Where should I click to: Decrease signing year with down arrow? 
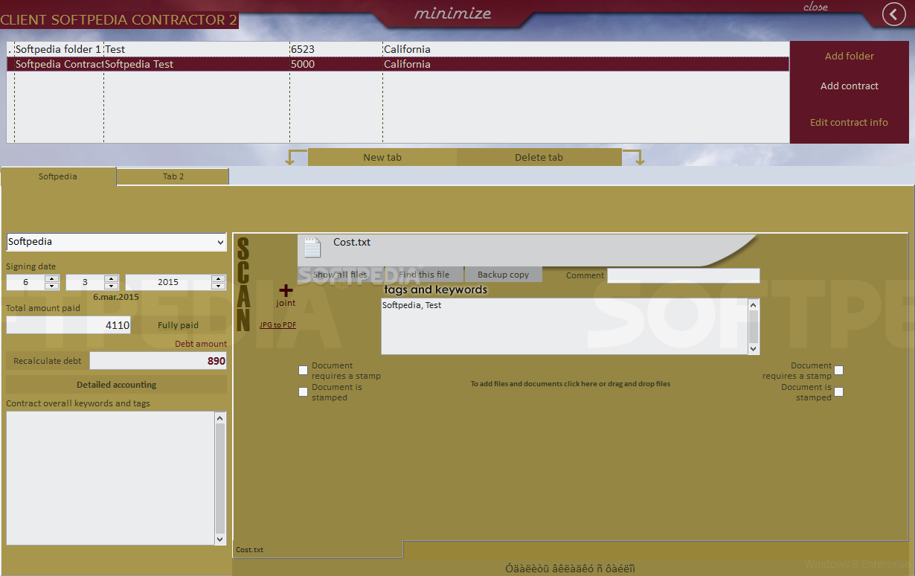219,287
